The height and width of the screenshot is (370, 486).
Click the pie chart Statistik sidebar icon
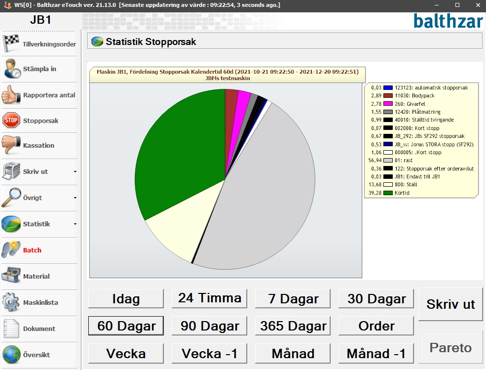11,224
